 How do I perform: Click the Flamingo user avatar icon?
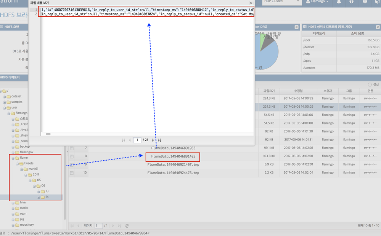(x=308, y=2)
